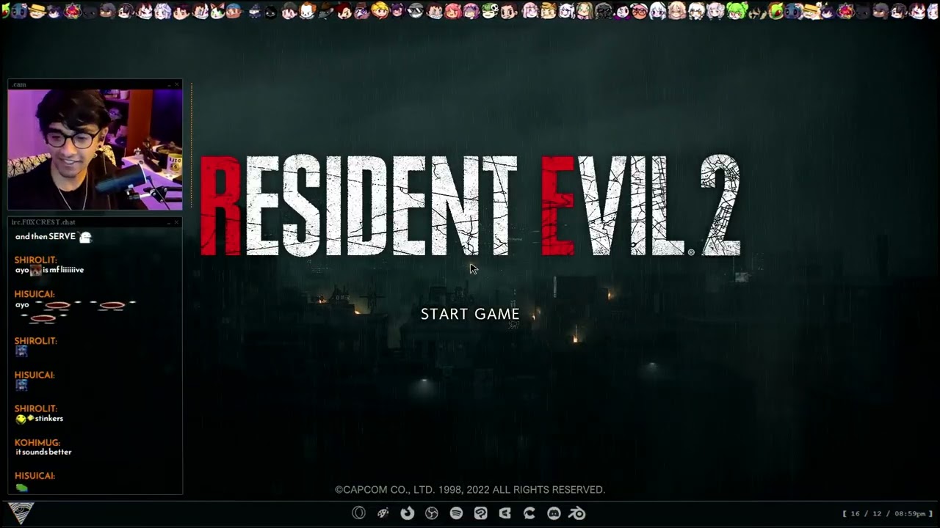Launch Firefox from the dock
Screen dimensions: 940x528
tap(408, 513)
